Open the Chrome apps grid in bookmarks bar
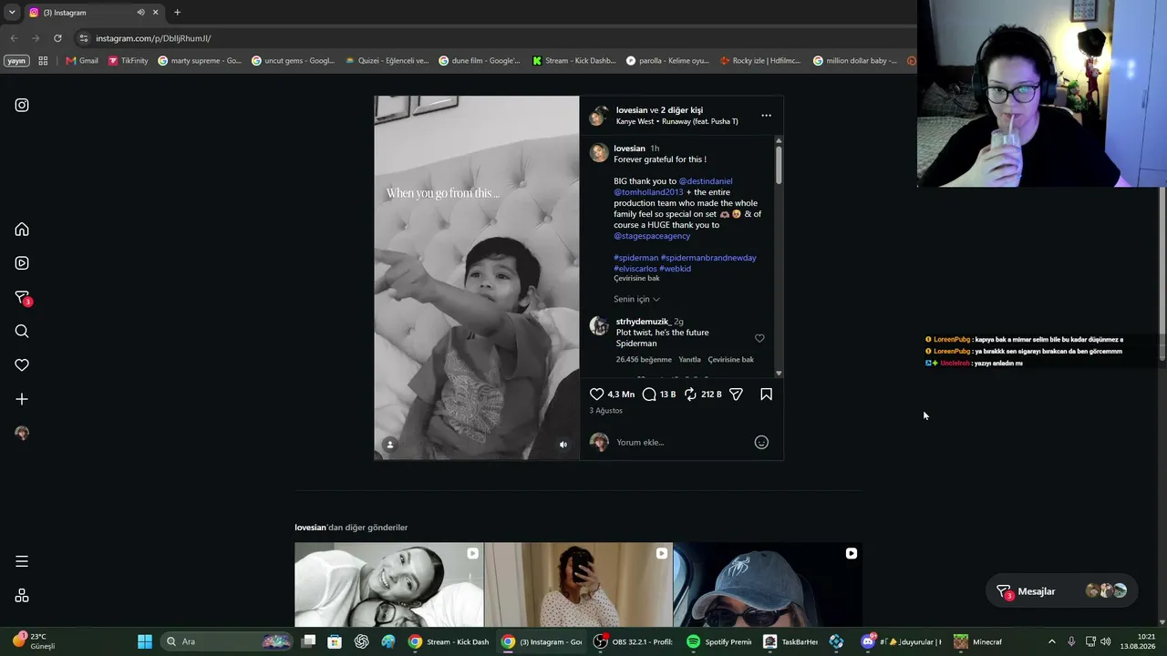The image size is (1167, 656). point(43,61)
